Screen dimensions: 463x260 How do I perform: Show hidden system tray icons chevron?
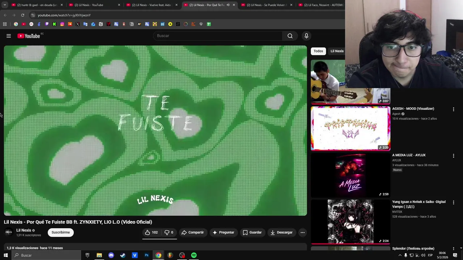click(400, 255)
